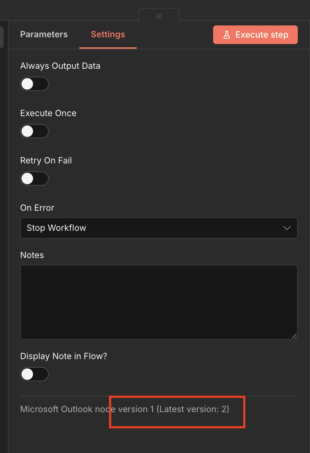Screen dimensions: 310x453
Task: Enable Display Note in Flow switch
Action: coord(34,374)
